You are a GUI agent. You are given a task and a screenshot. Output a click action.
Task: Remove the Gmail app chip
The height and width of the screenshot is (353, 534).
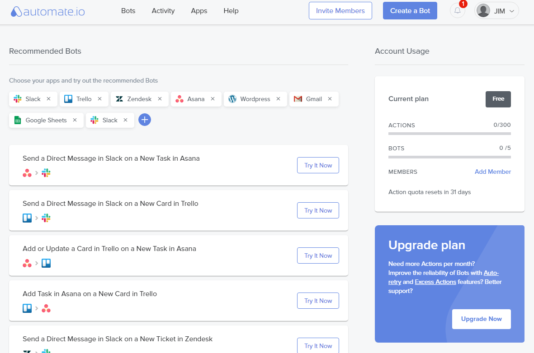pyautogui.click(x=330, y=99)
